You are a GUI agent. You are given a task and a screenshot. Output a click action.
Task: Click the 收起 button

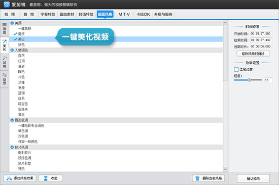tap(51, 178)
